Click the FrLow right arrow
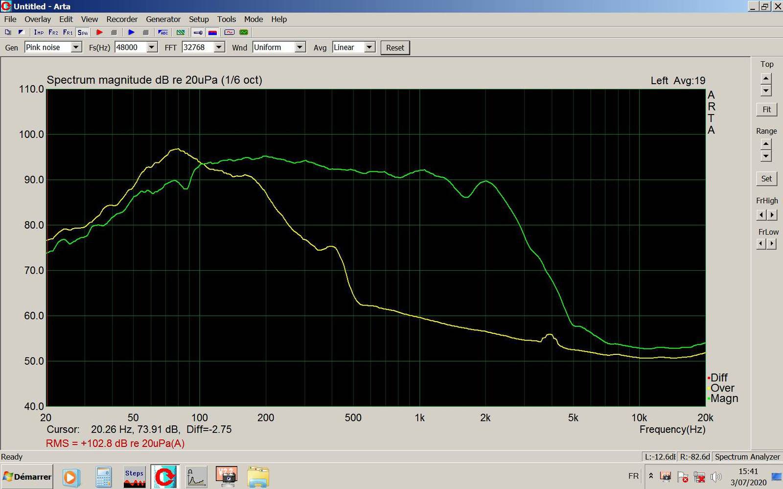Screen dimensions: 783x489 pos(772,244)
